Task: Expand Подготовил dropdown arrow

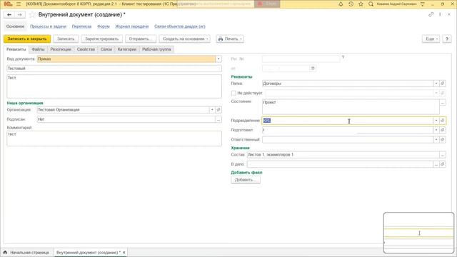Action: (x=436, y=130)
